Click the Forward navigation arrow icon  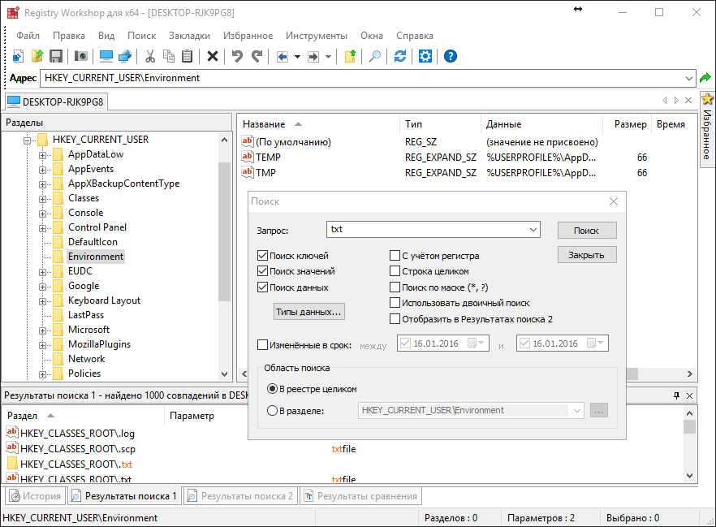click(313, 57)
